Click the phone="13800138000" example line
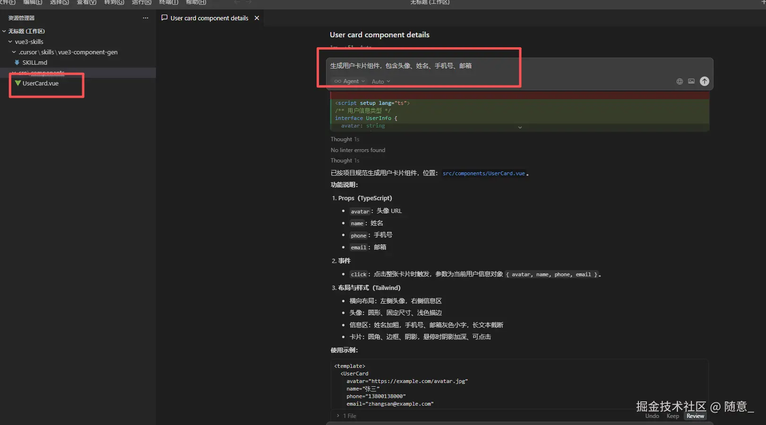The height and width of the screenshot is (425, 766). (376, 396)
